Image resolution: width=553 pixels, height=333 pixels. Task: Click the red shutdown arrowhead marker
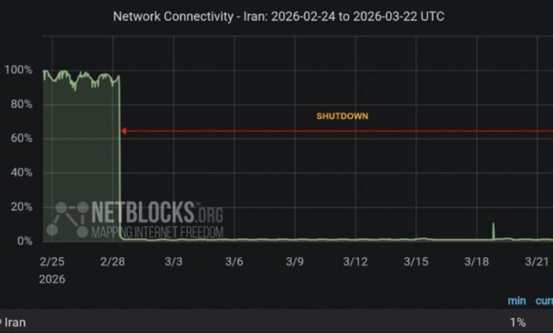pos(124,131)
